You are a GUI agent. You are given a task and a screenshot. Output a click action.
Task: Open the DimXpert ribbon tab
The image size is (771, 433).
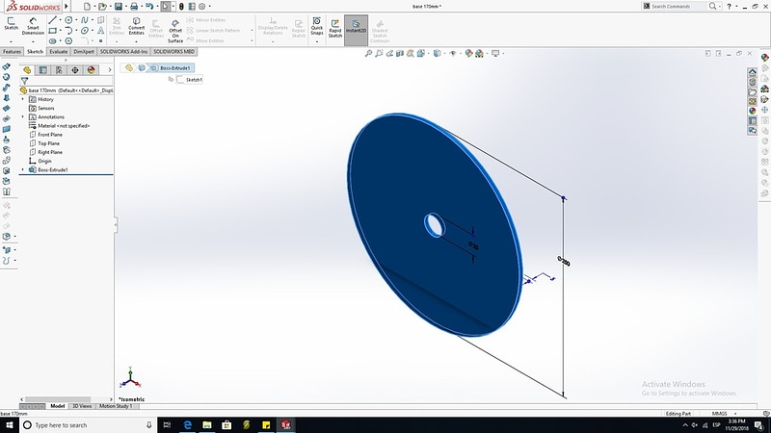pyautogui.click(x=84, y=52)
